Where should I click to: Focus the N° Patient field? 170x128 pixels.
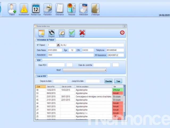[x=52, y=45]
